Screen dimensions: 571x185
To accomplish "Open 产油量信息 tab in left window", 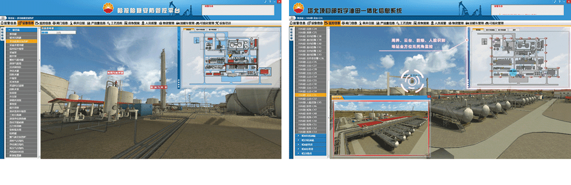I will click(x=96, y=23).
